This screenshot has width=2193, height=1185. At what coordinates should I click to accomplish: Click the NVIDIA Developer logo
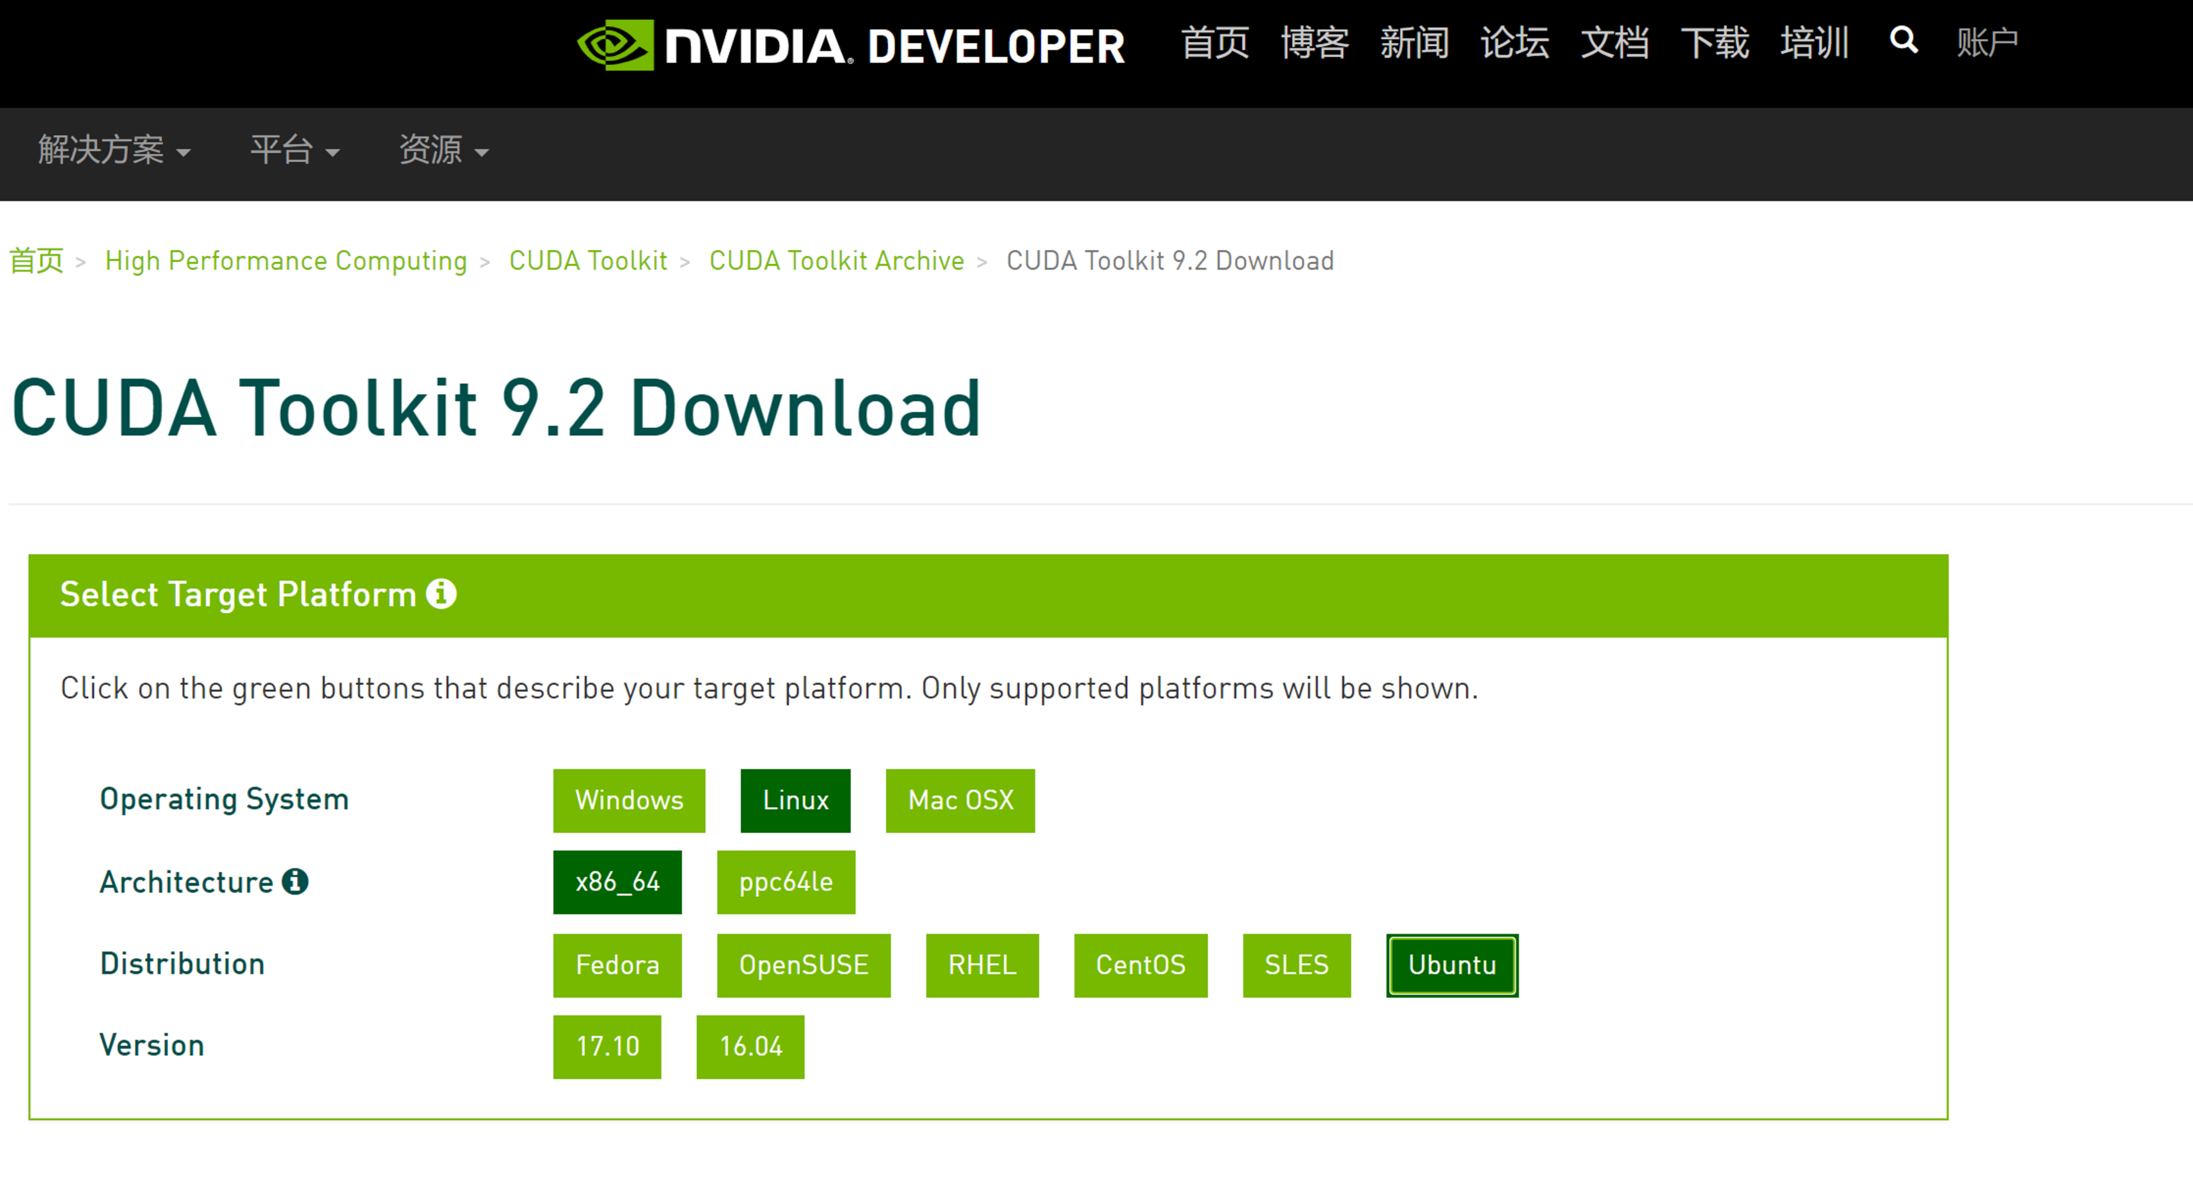[x=851, y=44]
